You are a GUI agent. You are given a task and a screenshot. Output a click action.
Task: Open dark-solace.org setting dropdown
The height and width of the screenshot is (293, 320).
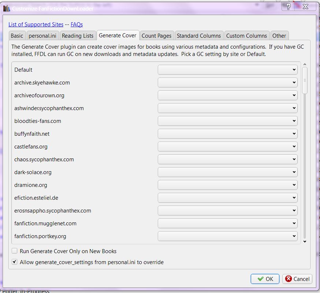pyautogui.click(x=227, y=172)
